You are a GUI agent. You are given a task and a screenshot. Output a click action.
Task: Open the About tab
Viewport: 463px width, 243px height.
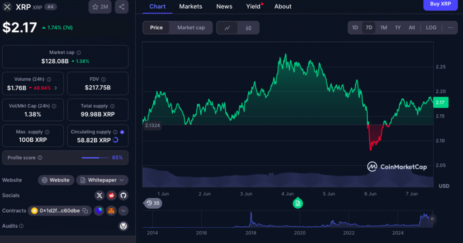tap(283, 6)
